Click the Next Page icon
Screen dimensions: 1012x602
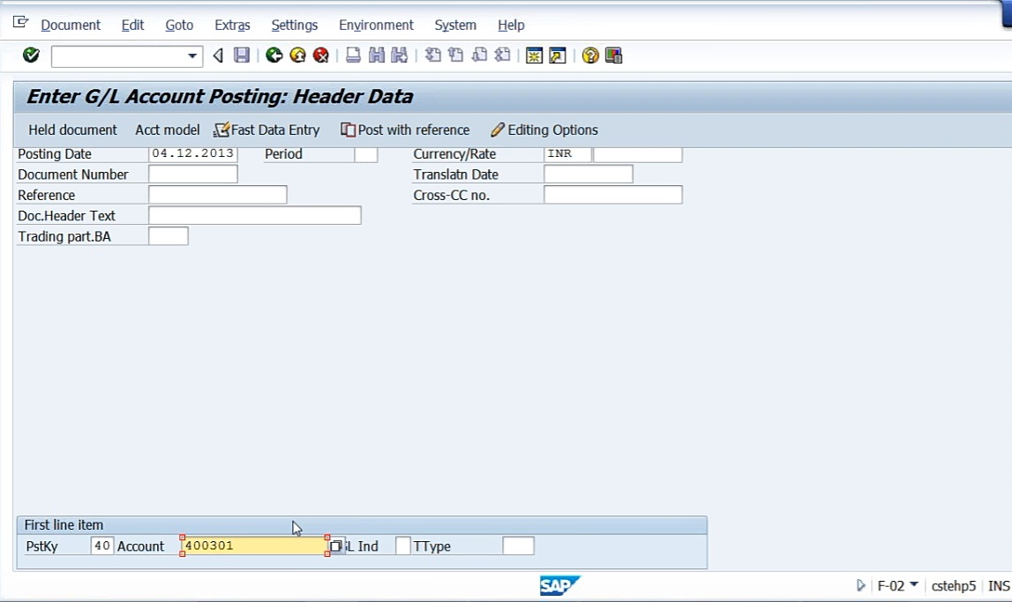[x=480, y=56]
